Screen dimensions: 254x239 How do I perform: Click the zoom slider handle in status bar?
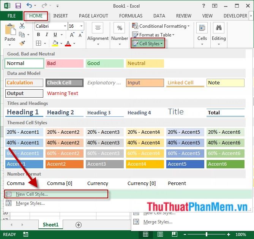coord(207,234)
